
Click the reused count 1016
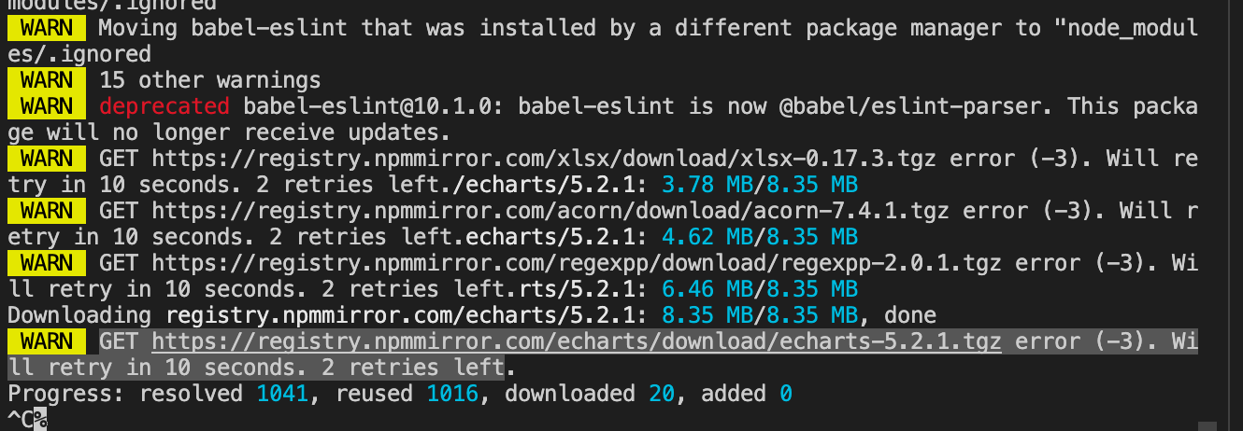click(x=453, y=395)
